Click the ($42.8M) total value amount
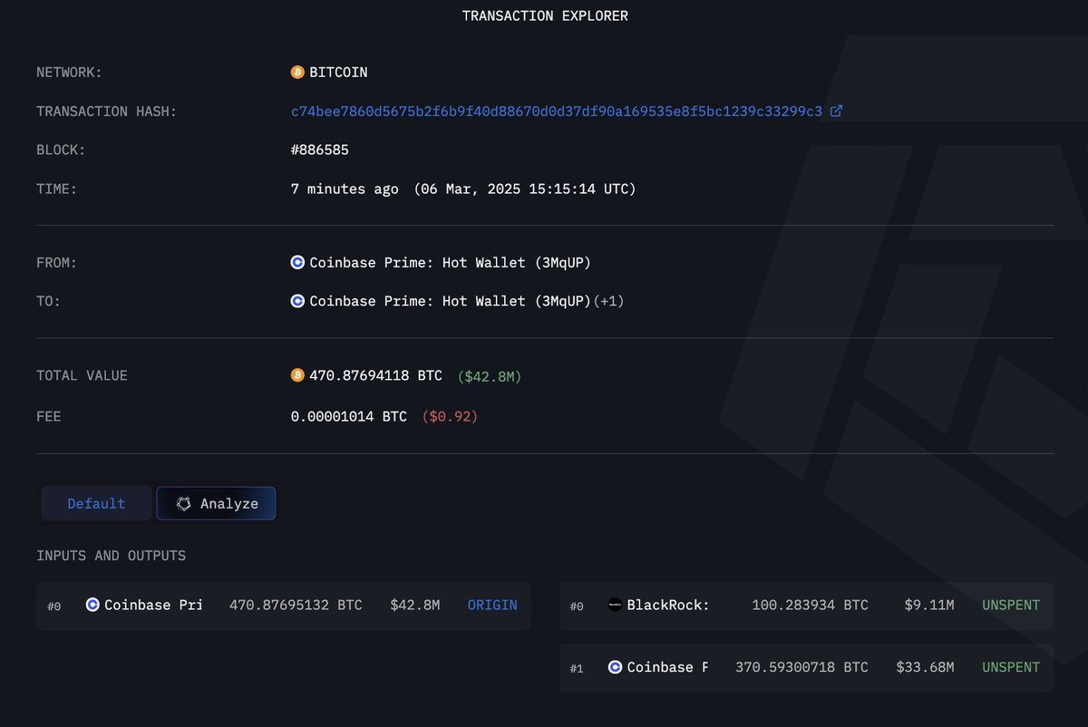 [x=490, y=375]
